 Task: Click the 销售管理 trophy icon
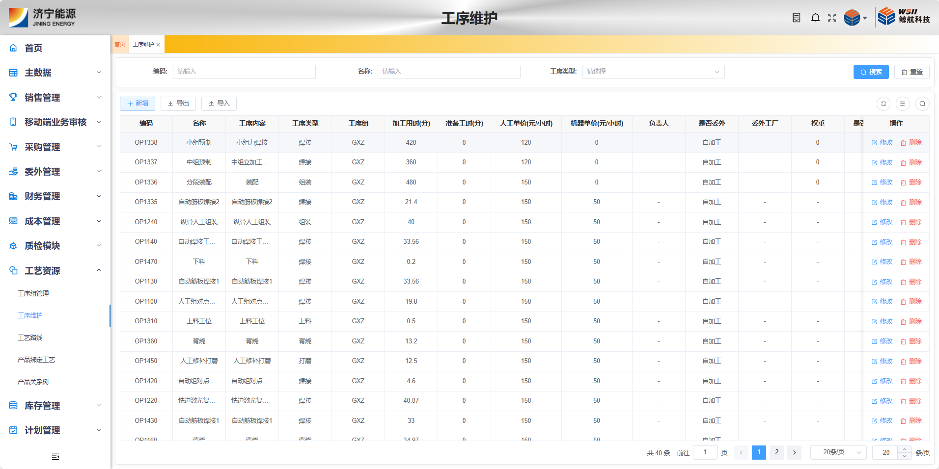[13, 97]
